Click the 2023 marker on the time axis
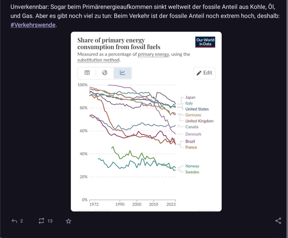Screen dimensions: 288x238 tap(171, 204)
